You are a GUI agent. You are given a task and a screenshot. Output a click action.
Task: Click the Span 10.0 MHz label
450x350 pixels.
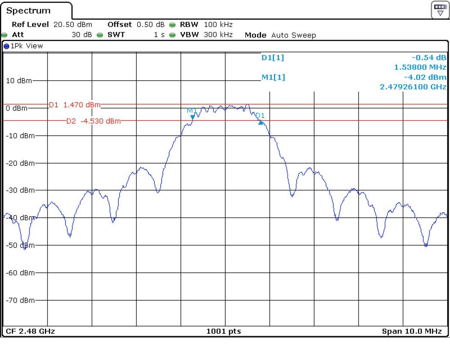pos(412,331)
